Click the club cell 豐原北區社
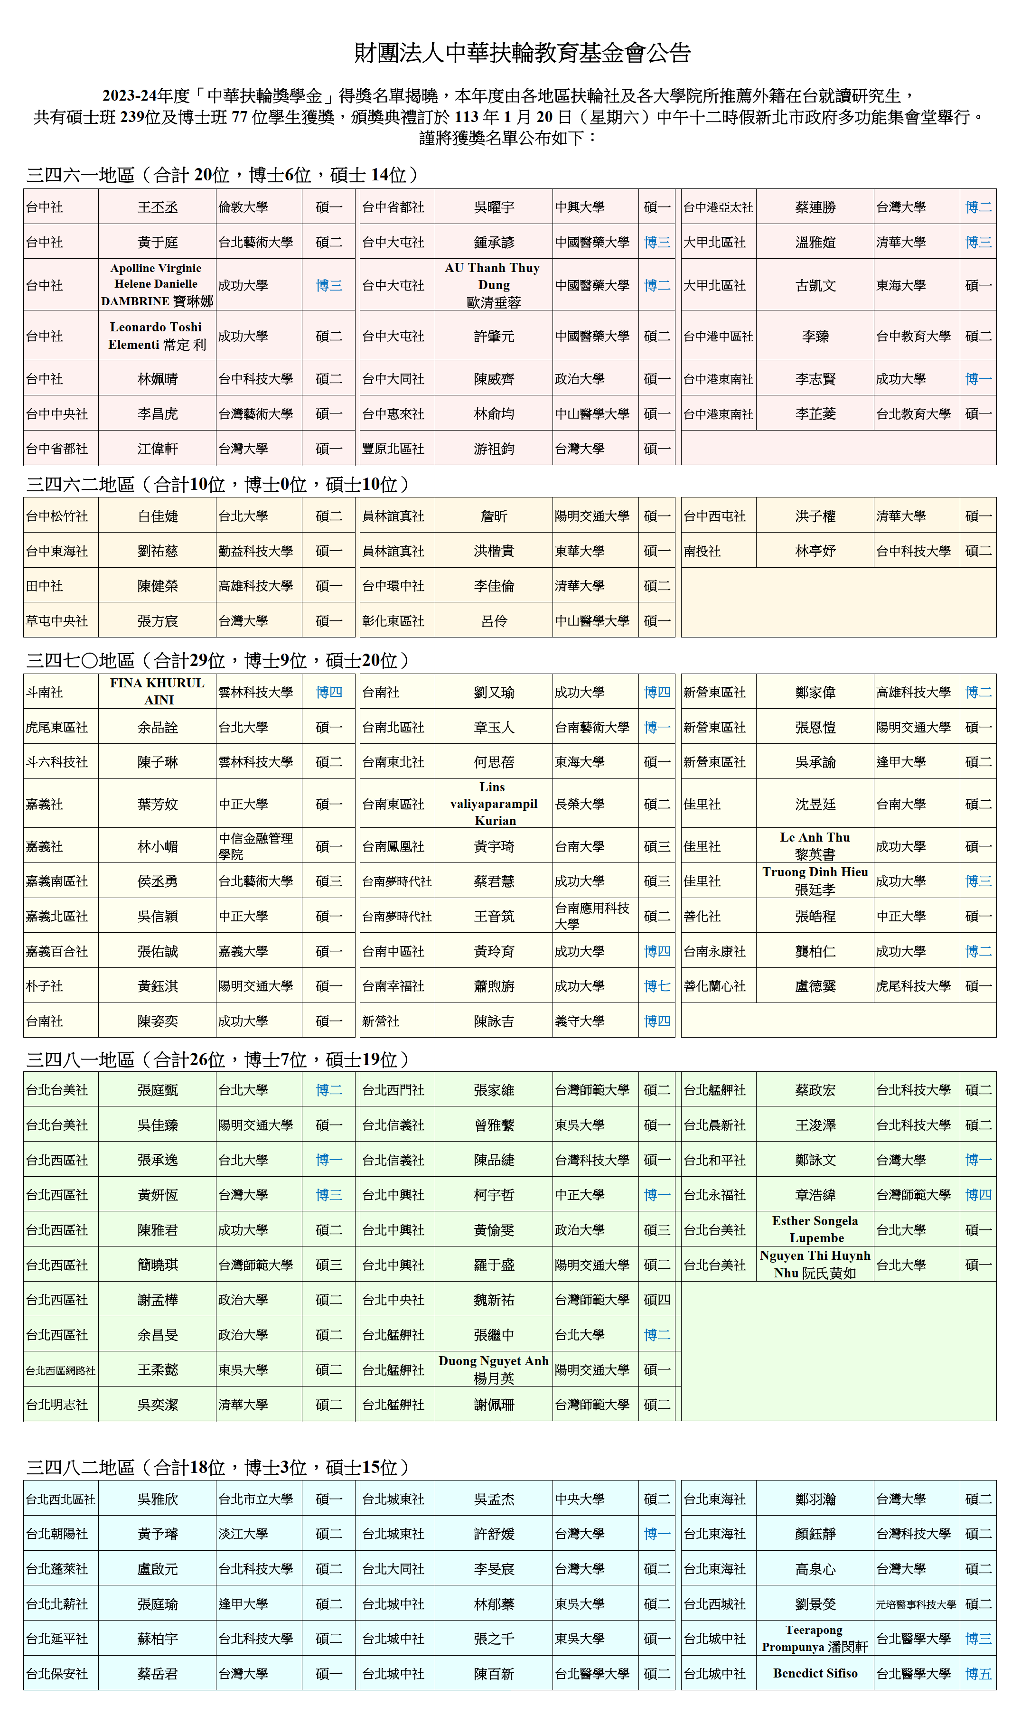 tap(397, 449)
